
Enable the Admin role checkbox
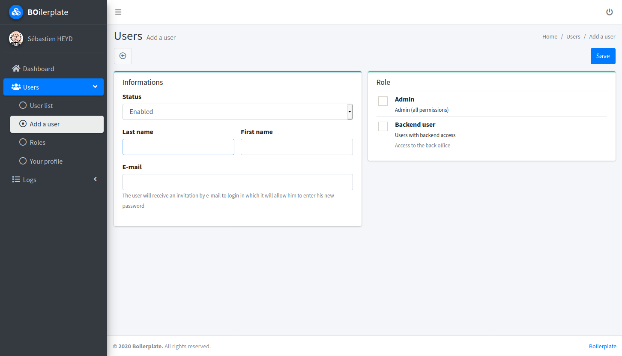pos(383,101)
